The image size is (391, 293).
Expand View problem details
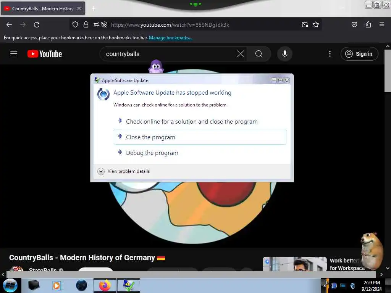pyautogui.click(x=124, y=171)
